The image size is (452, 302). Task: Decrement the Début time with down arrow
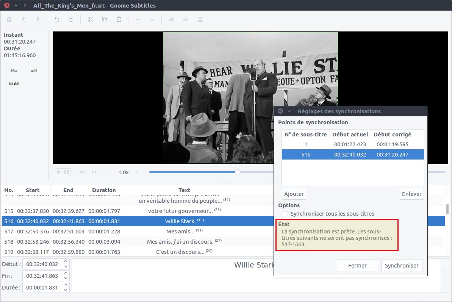tap(66, 267)
